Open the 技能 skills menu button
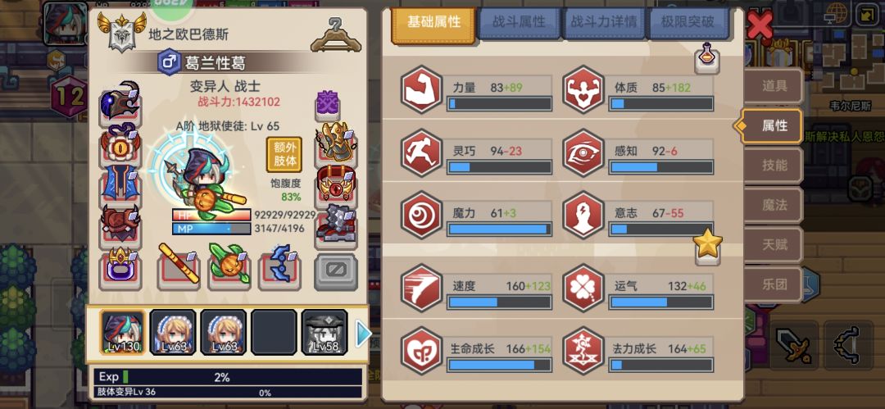This screenshot has height=409, width=885. point(774,166)
